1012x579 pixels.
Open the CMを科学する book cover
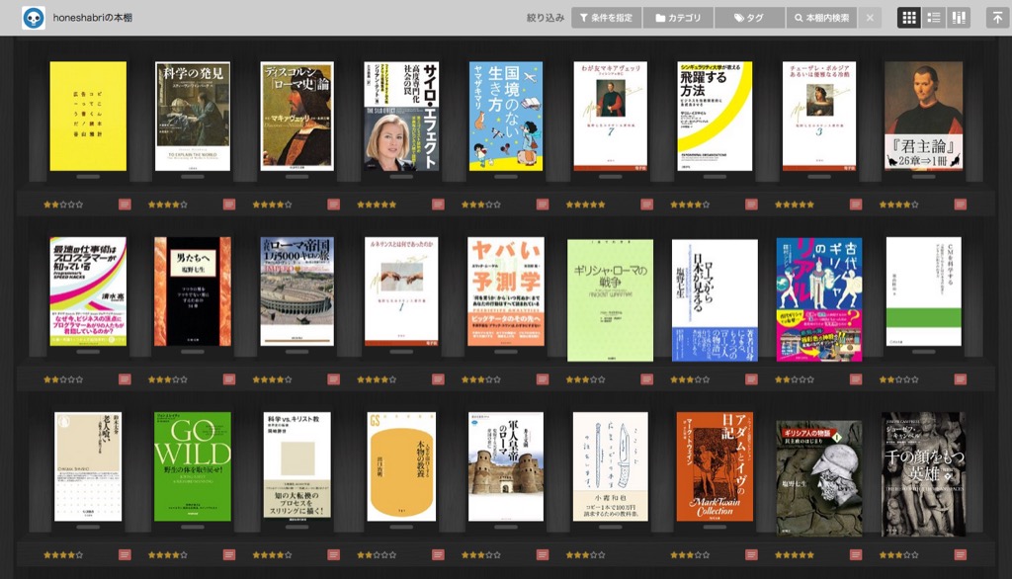(x=924, y=291)
